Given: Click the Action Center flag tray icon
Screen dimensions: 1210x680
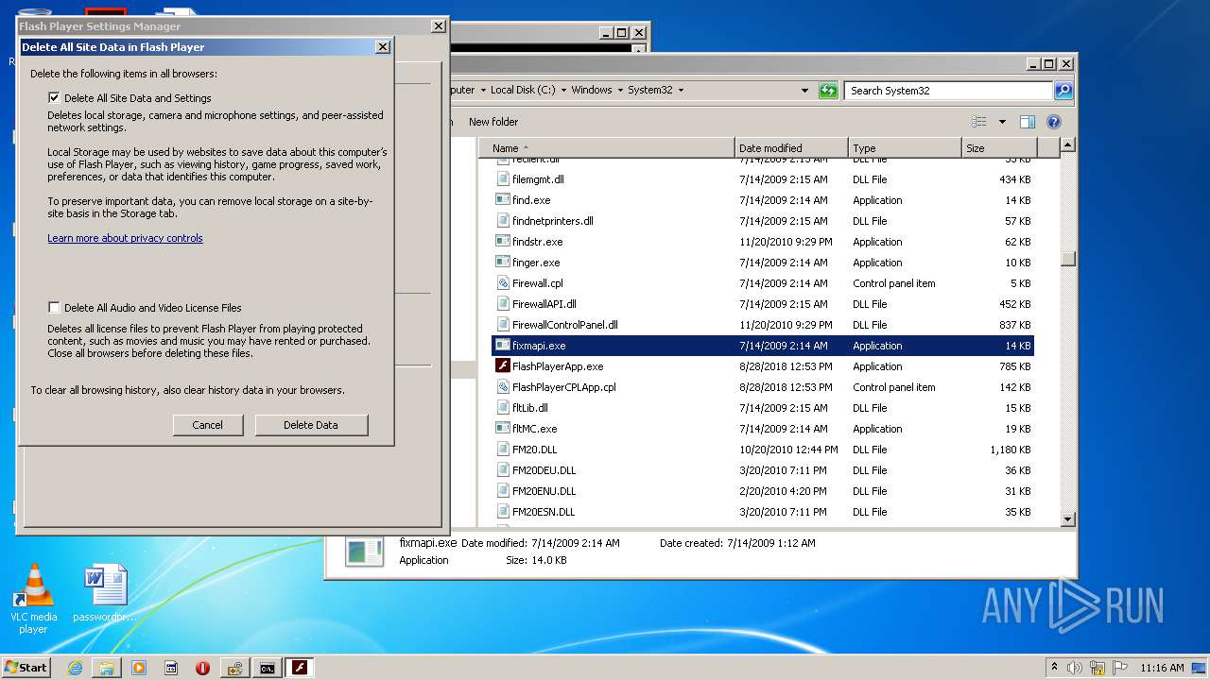Looking at the screenshot, I should pyautogui.click(x=1120, y=668).
